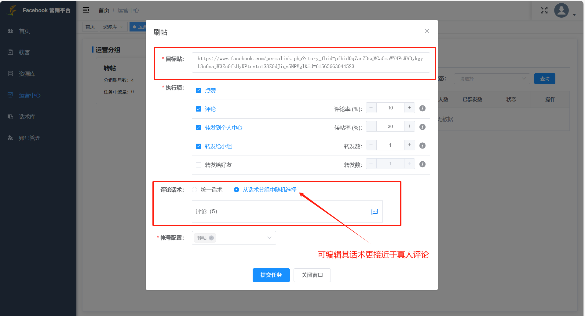Remove the 转帖 tag from 帐号配置
This screenshot has height=316, width=585.
pos(211,238)
